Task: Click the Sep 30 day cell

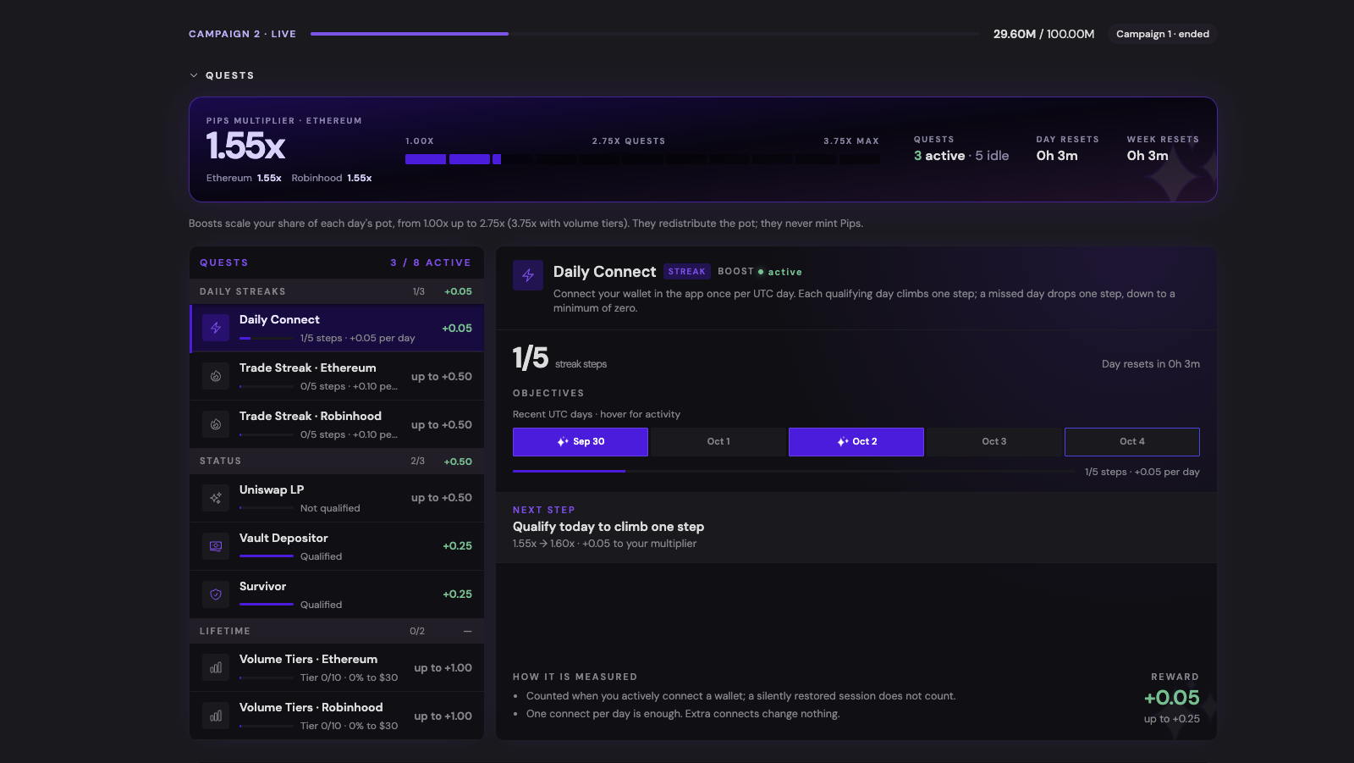Action: pos(581,442)
